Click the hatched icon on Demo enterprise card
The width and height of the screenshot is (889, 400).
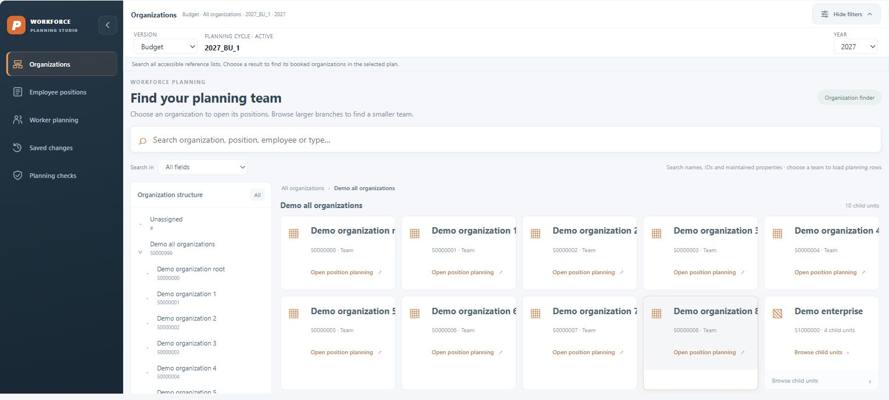tap(777, 314)
